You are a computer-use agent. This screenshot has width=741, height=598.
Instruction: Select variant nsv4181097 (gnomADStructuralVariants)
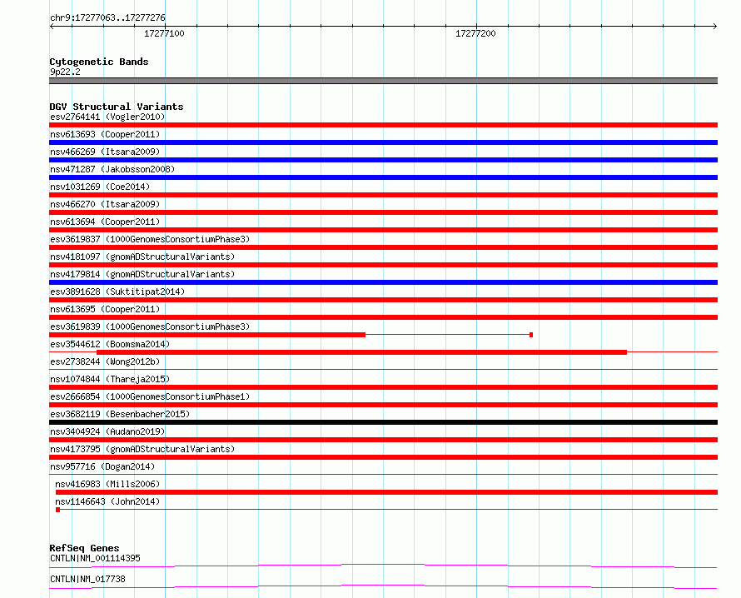142,257
